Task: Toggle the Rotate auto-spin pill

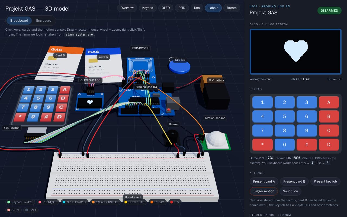Action: tap(232, 8)
